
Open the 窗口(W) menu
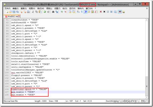pos(89,8)
